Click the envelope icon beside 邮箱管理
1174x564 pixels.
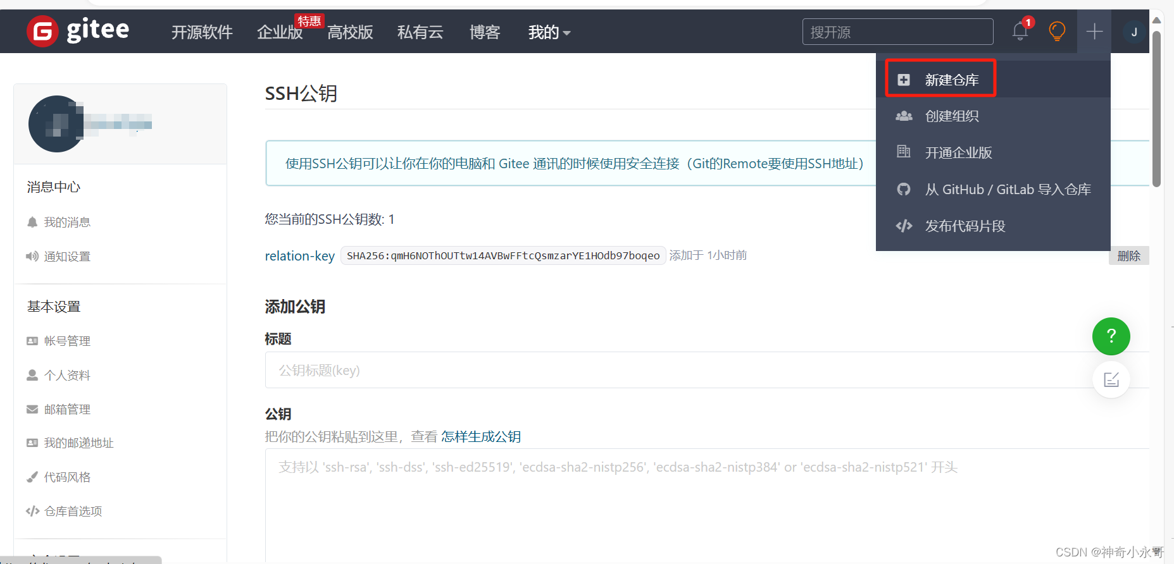click(x=32, y=409)
